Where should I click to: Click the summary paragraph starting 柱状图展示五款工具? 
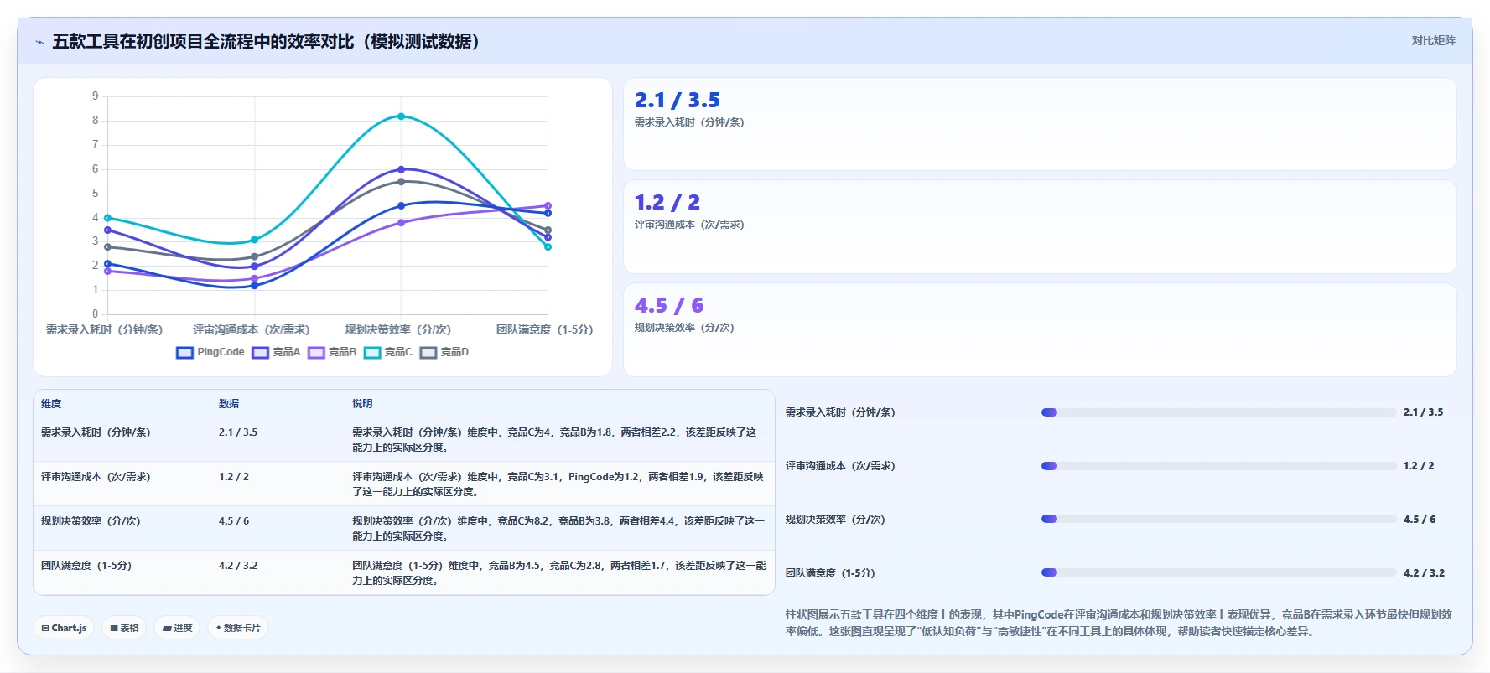point(1119,623)
